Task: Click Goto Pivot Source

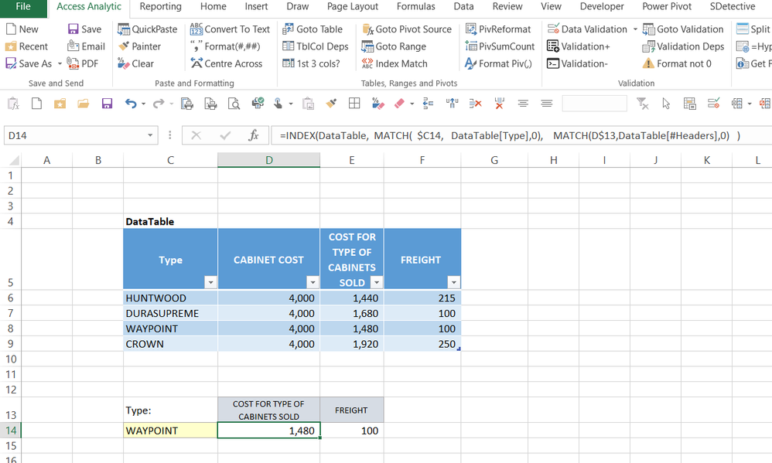Action: click(x=407, y=29)
